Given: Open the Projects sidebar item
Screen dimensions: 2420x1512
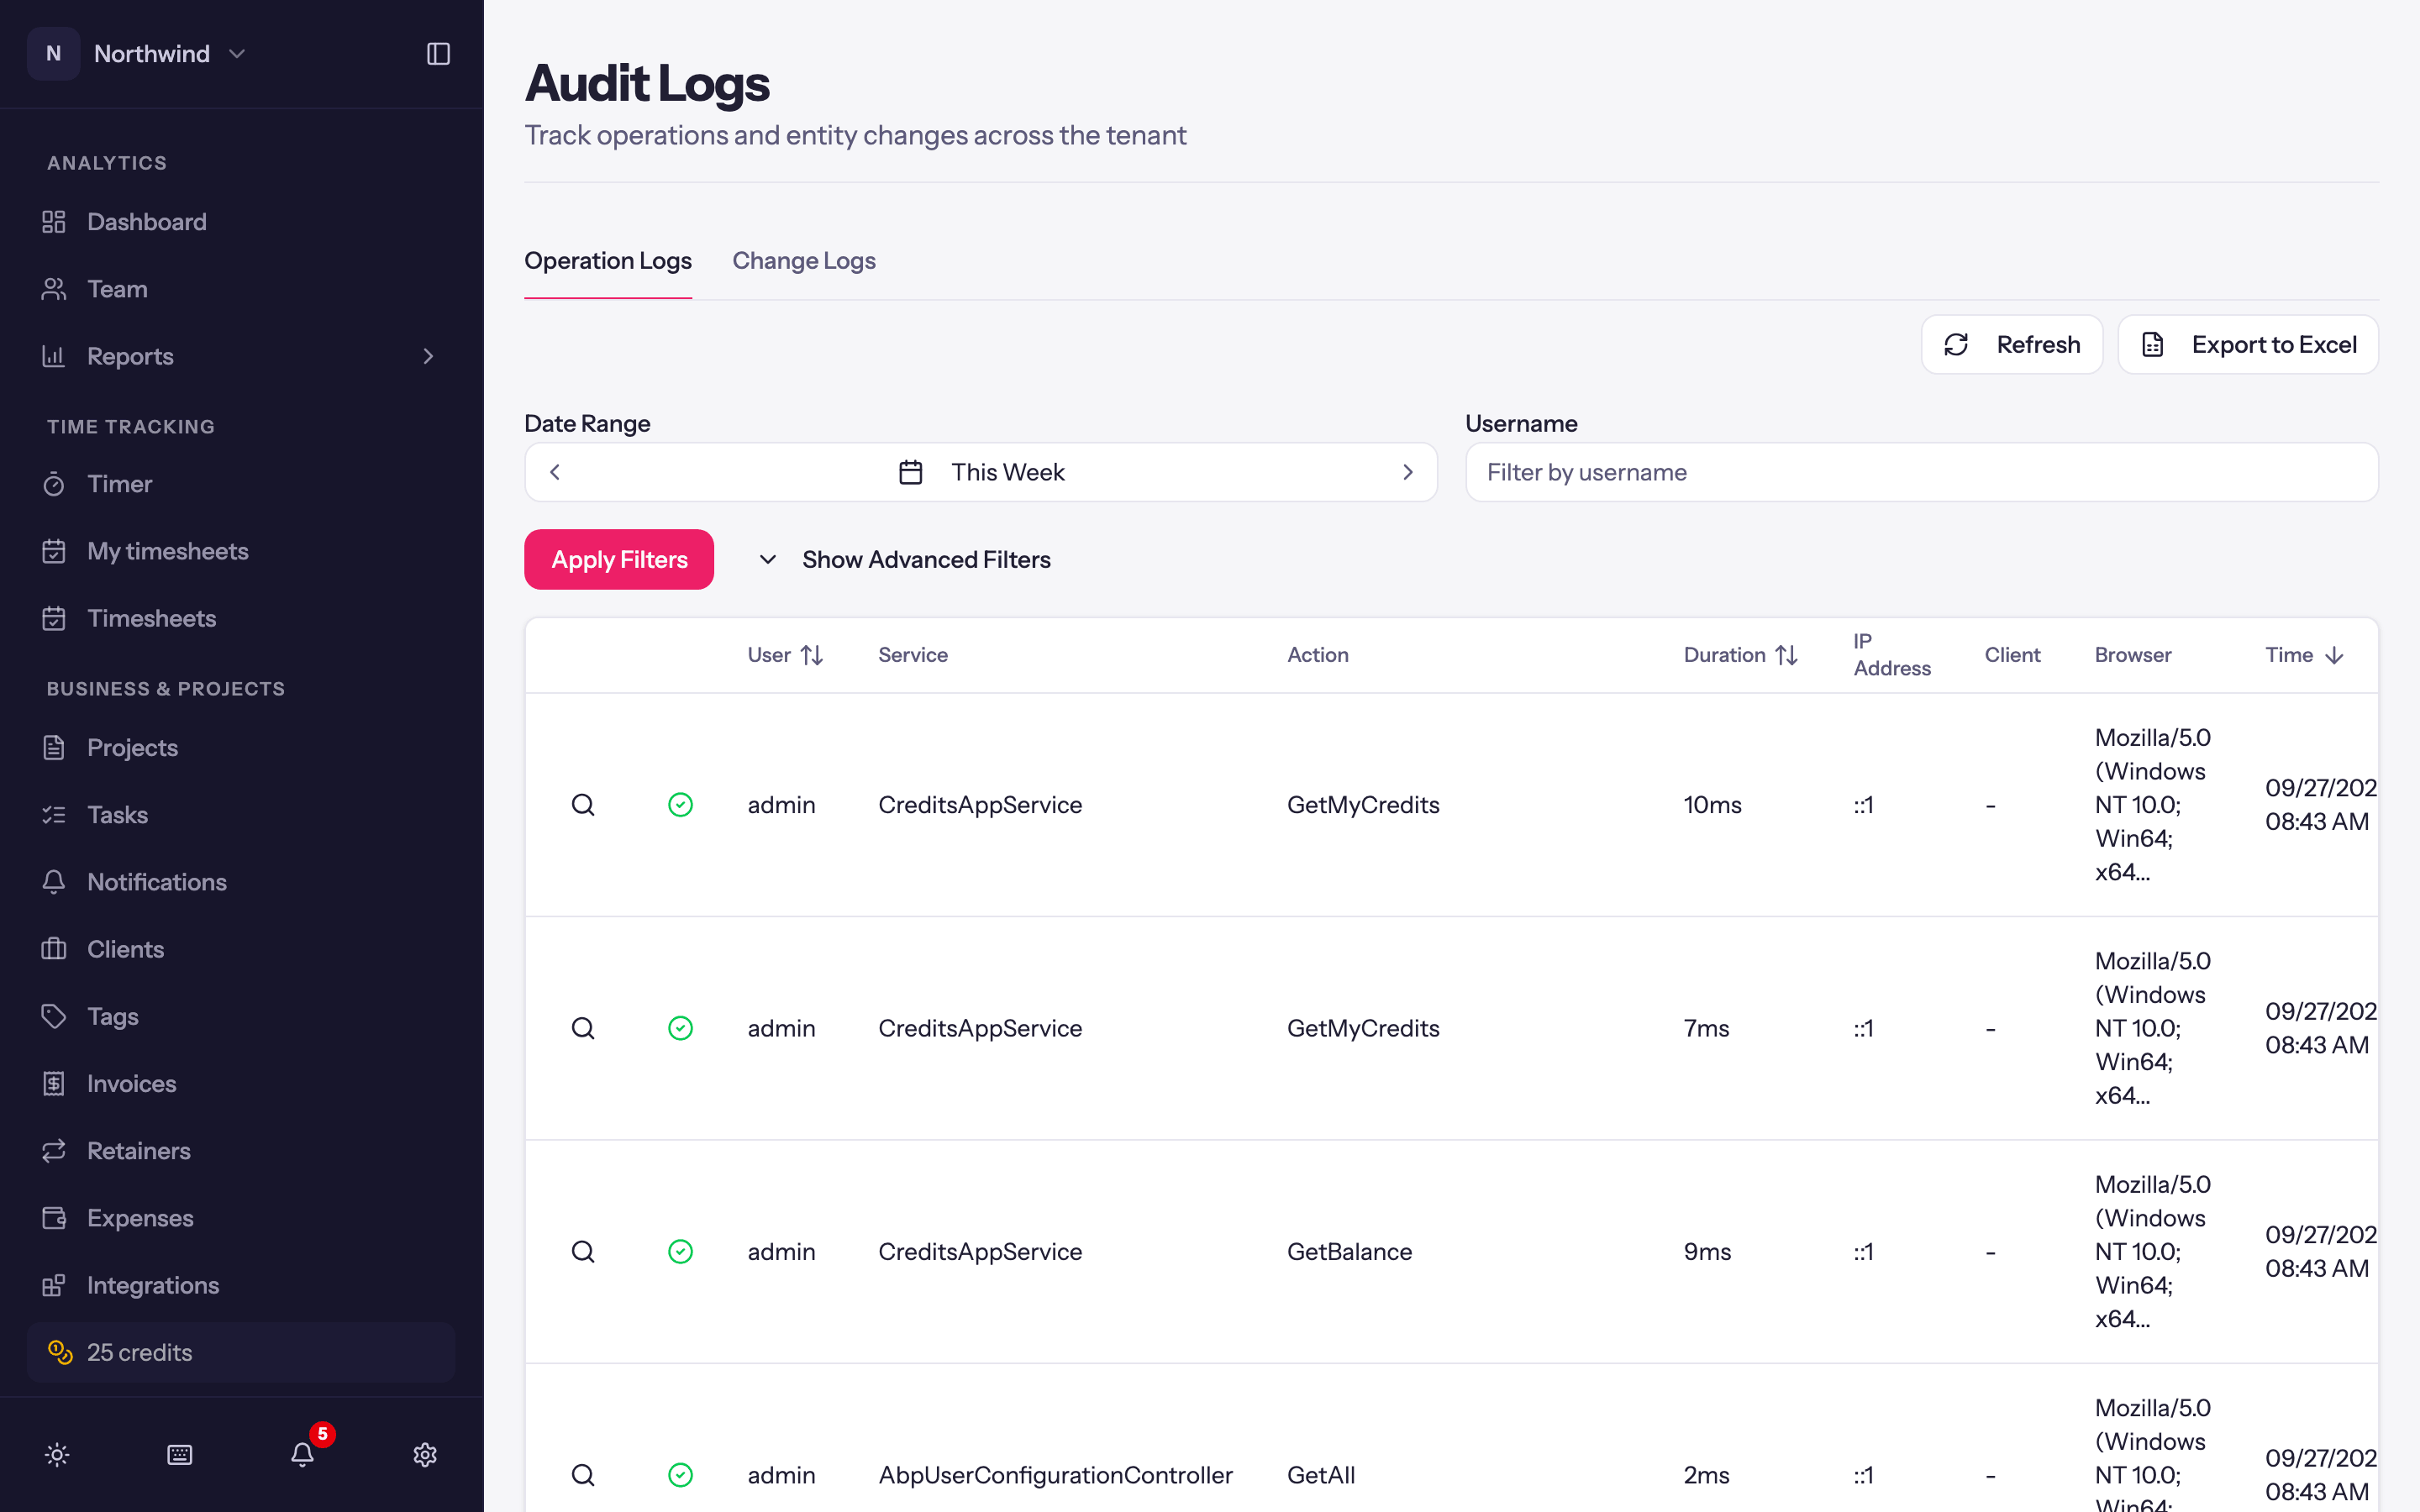Looking at the screenshot, I should click(241, 747).
